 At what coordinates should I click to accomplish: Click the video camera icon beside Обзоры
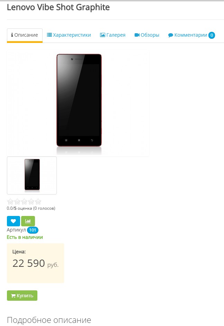(137, 35)
